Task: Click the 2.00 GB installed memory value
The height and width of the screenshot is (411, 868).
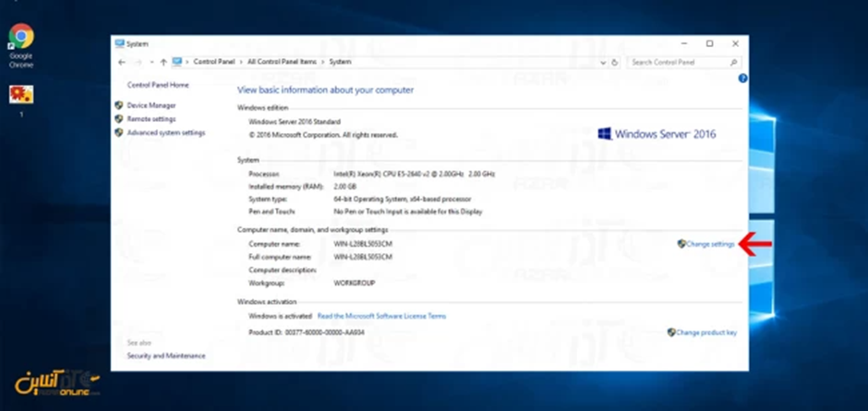Action: [345, 187]
